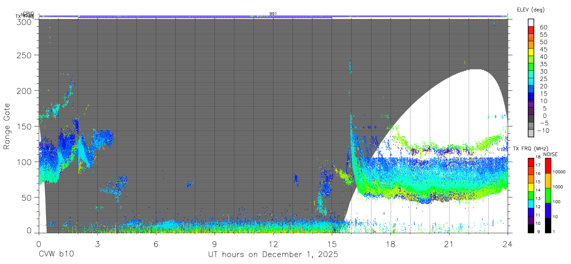The image size is (571, 264).
Task: Click the '3' hour label on the UT axis
Action: point(97,244)
